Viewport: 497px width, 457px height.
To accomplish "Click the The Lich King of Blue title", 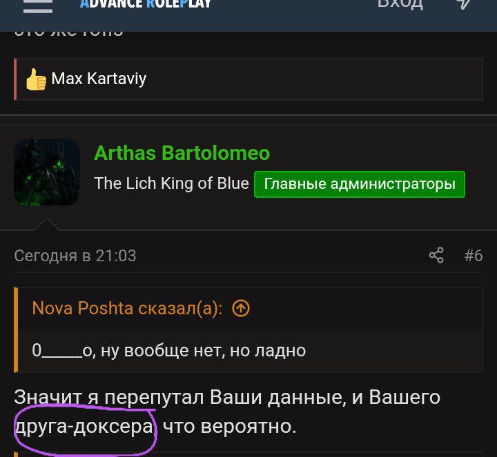I will click(171, 183).
